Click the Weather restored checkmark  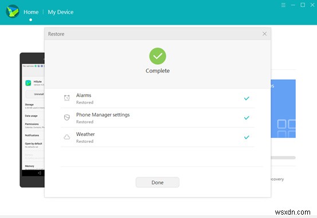246,137
